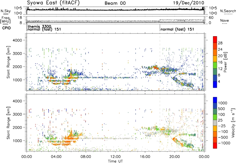This screenshot has width=236, height=163.
Task: Click the '1000' tick on Velocity colorbar
Action: coord(223,103)
